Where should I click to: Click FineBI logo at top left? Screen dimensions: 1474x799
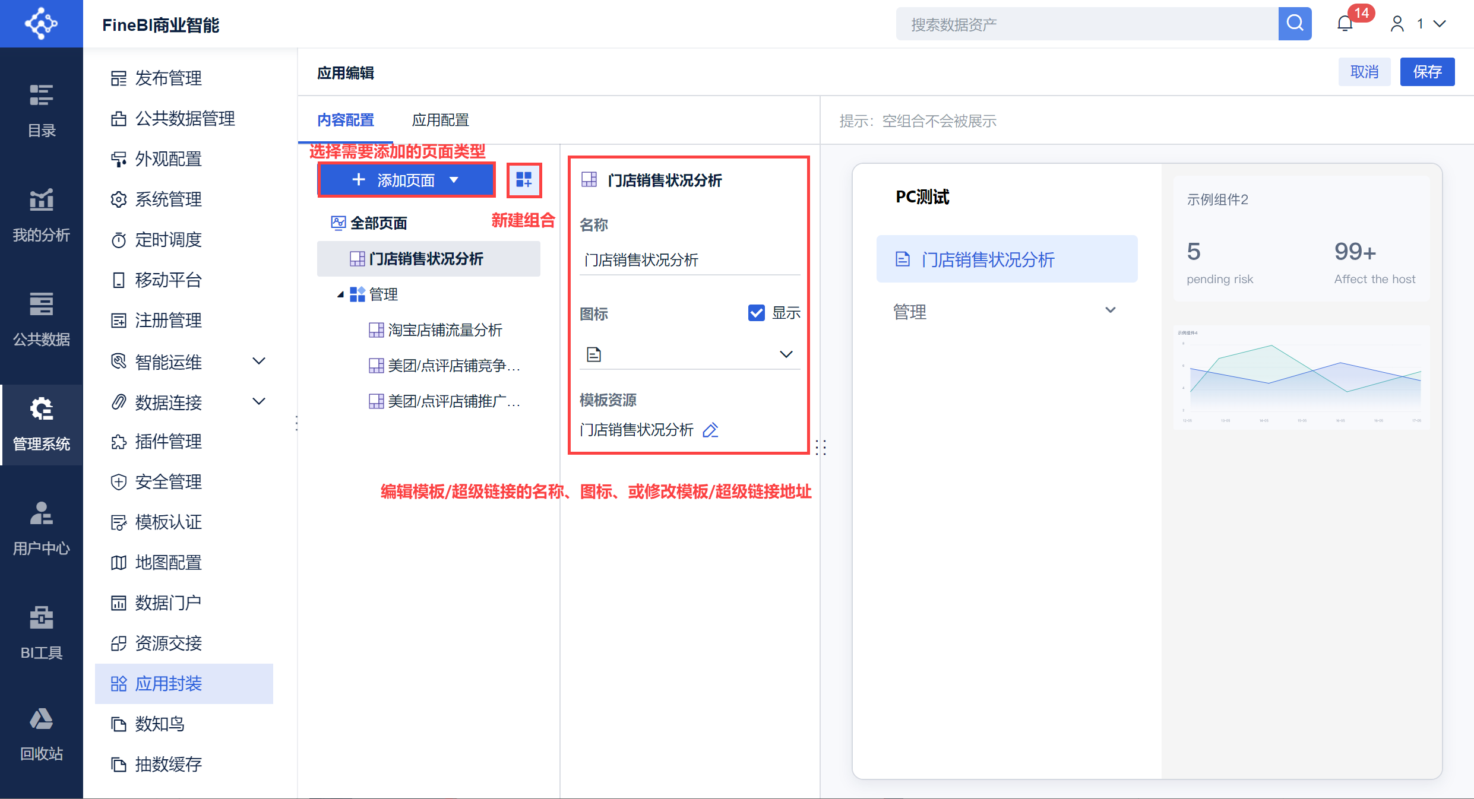(41, 24)
